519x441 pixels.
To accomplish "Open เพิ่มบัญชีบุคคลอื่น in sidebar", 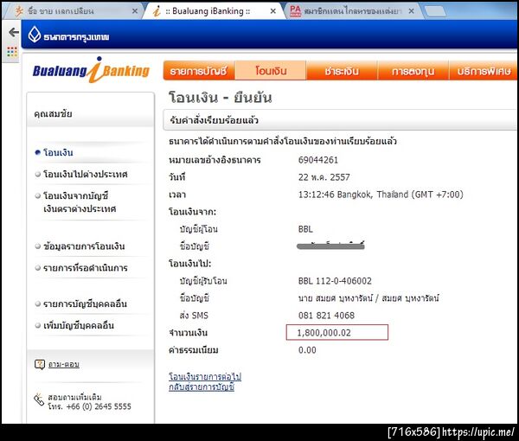I will [79, 325].
